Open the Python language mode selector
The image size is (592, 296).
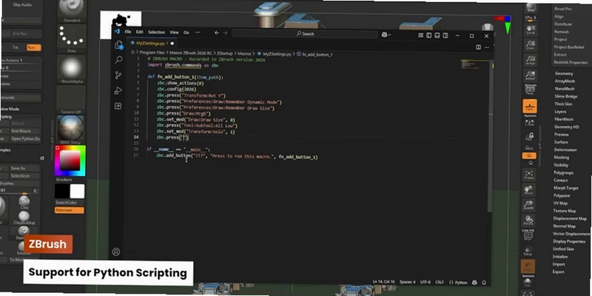(458, 283)
